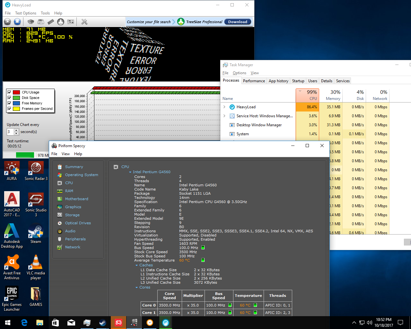411x329 pixels.
Task: Toggle the hard drive test-file icon in HeavyLoad
Action: point(41,22)
